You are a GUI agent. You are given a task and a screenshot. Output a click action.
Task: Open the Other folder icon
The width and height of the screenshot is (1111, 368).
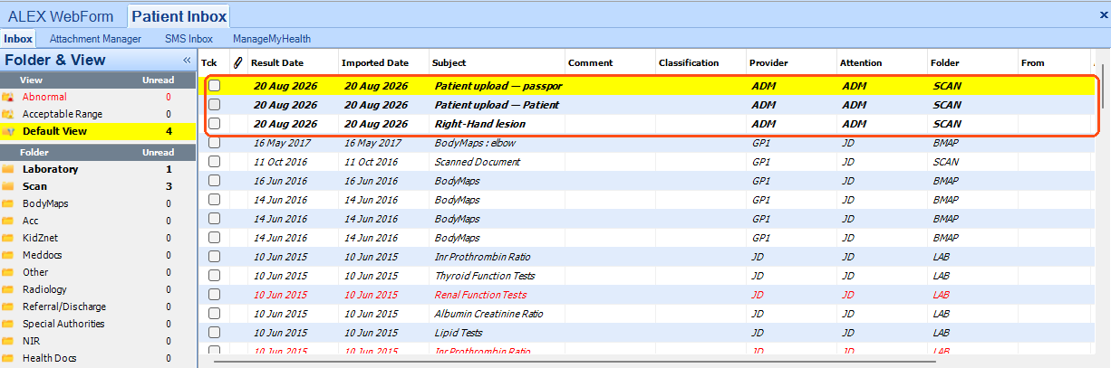tap(8, 272)
